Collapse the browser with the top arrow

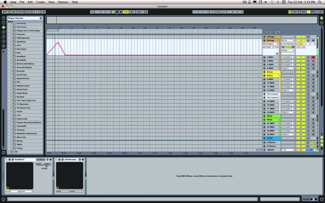pyautogui.click(x=3, y=18)
